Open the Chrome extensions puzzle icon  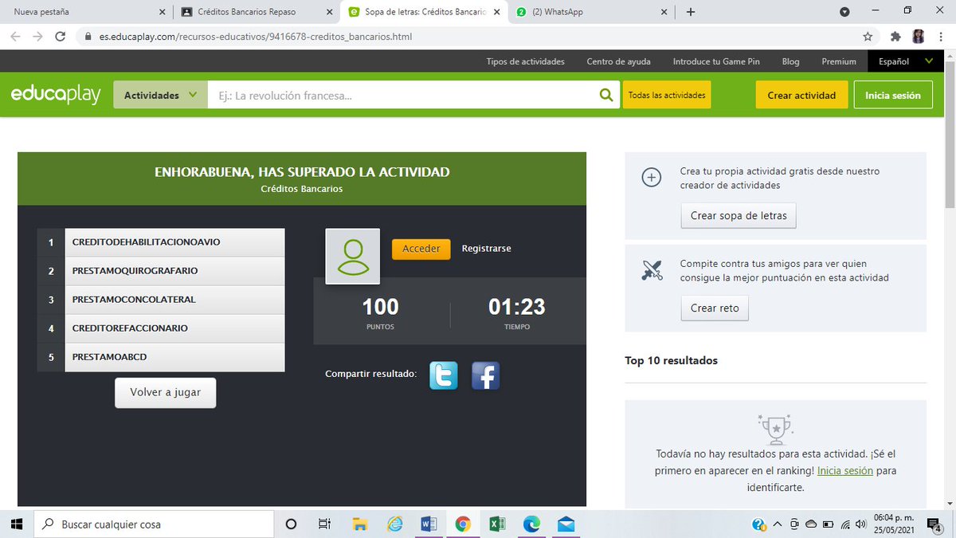(895, 37)
